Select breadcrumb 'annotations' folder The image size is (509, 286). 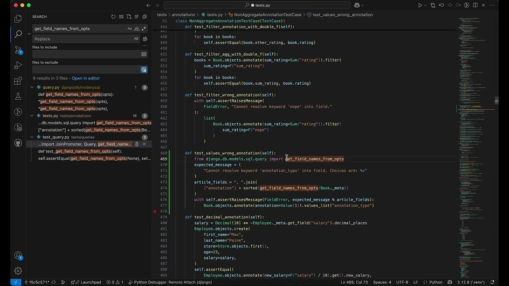(x=183, y=15)
